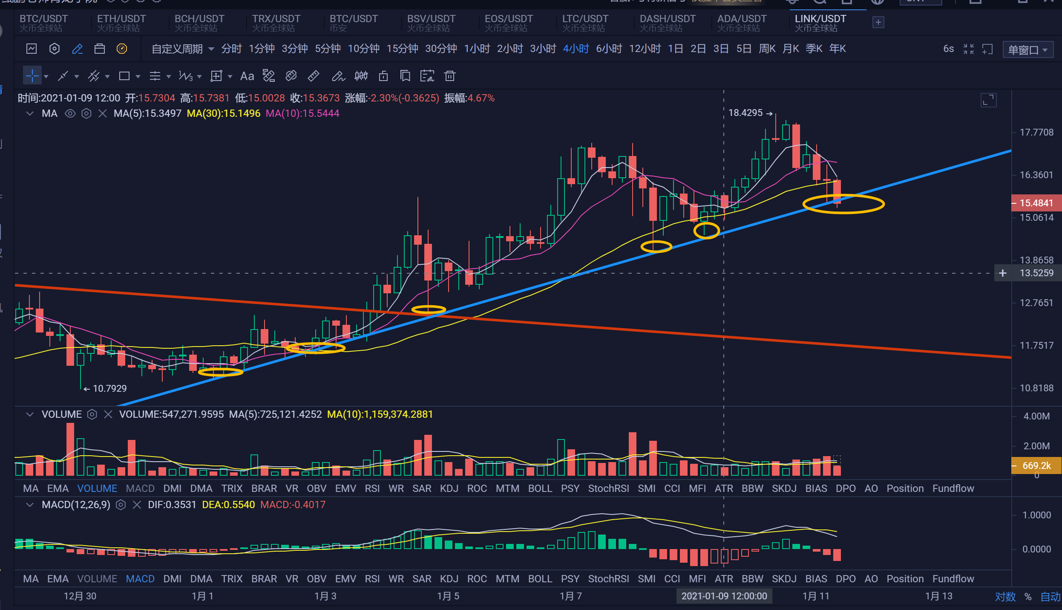Lock drawings with the padlock icon
Screen dimensions: 1062x610
[383, 76]
